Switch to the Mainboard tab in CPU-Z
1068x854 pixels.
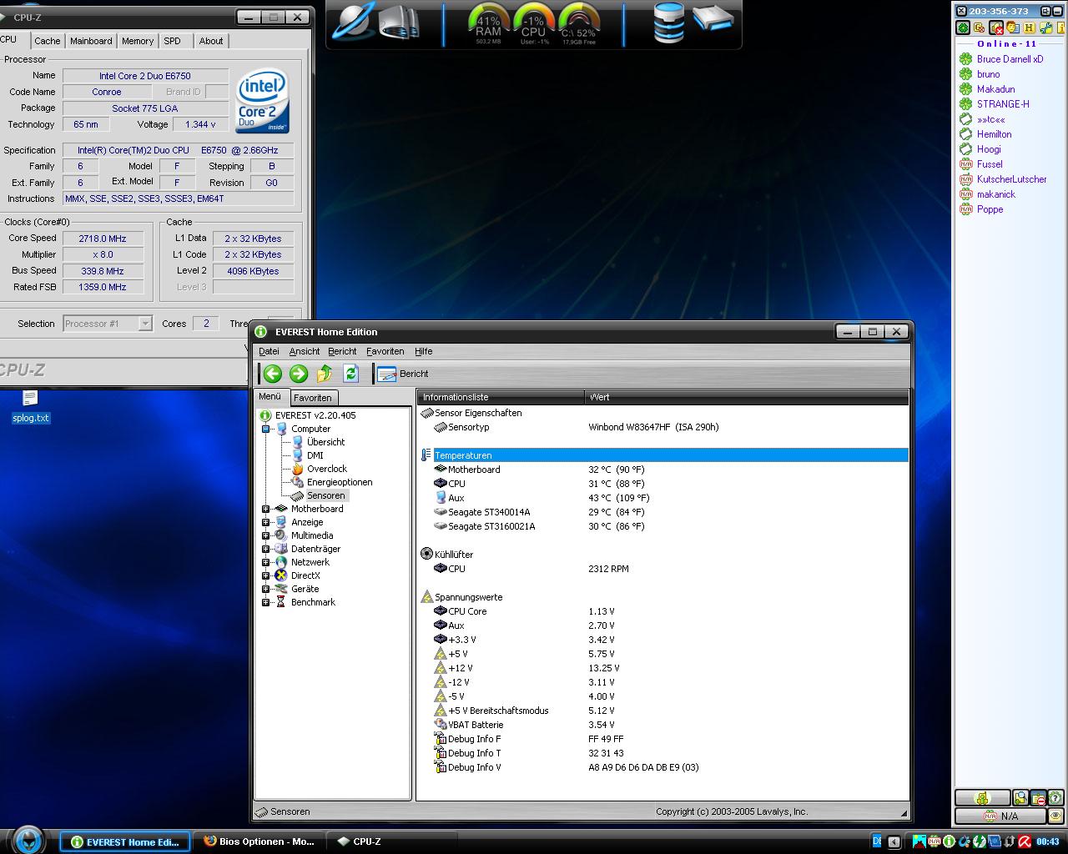click(91, 41)
